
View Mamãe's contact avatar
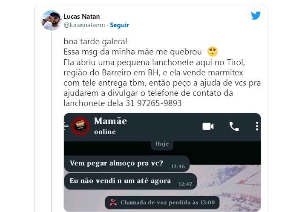80,126
